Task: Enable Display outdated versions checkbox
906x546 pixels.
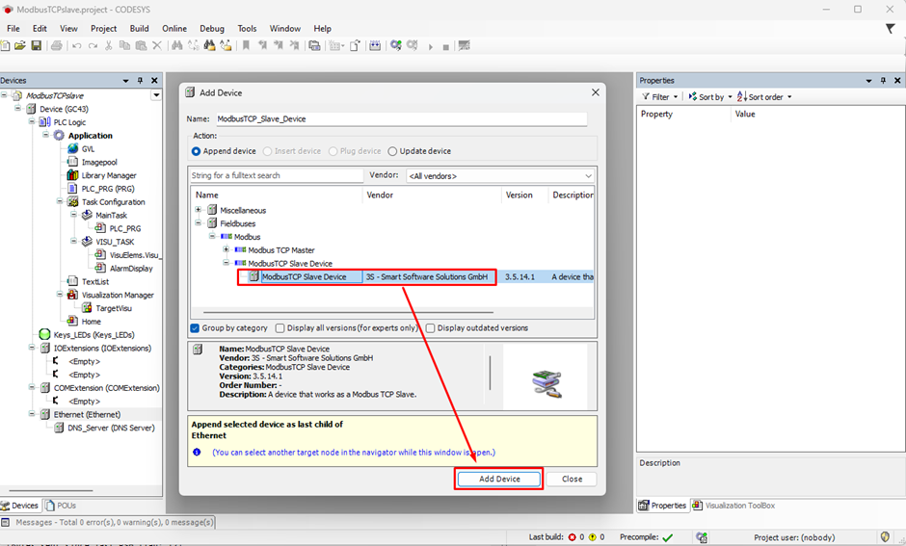Action: tap(431, 327)
